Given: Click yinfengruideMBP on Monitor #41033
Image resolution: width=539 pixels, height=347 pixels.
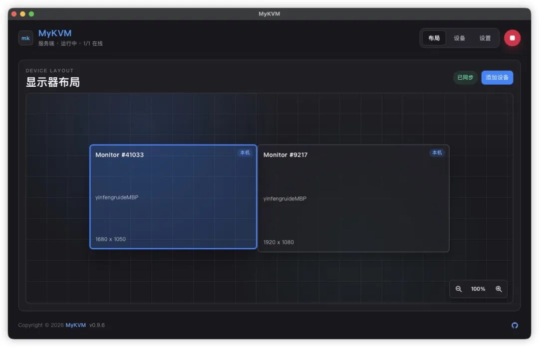Looking at the screenshot, I should click(117, 197).
